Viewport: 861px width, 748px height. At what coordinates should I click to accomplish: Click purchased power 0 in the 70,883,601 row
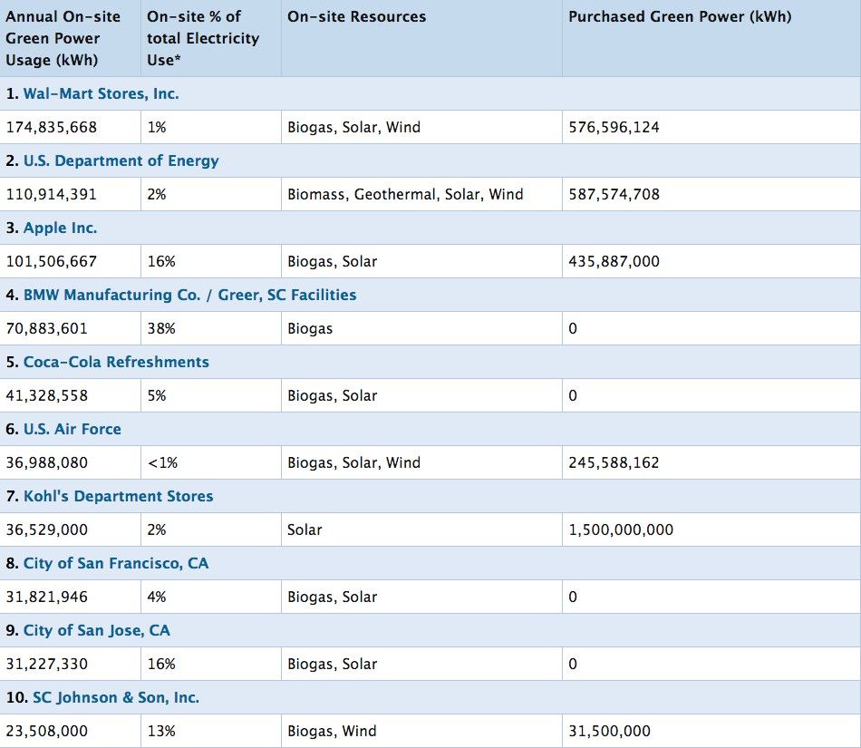point(573,328)
